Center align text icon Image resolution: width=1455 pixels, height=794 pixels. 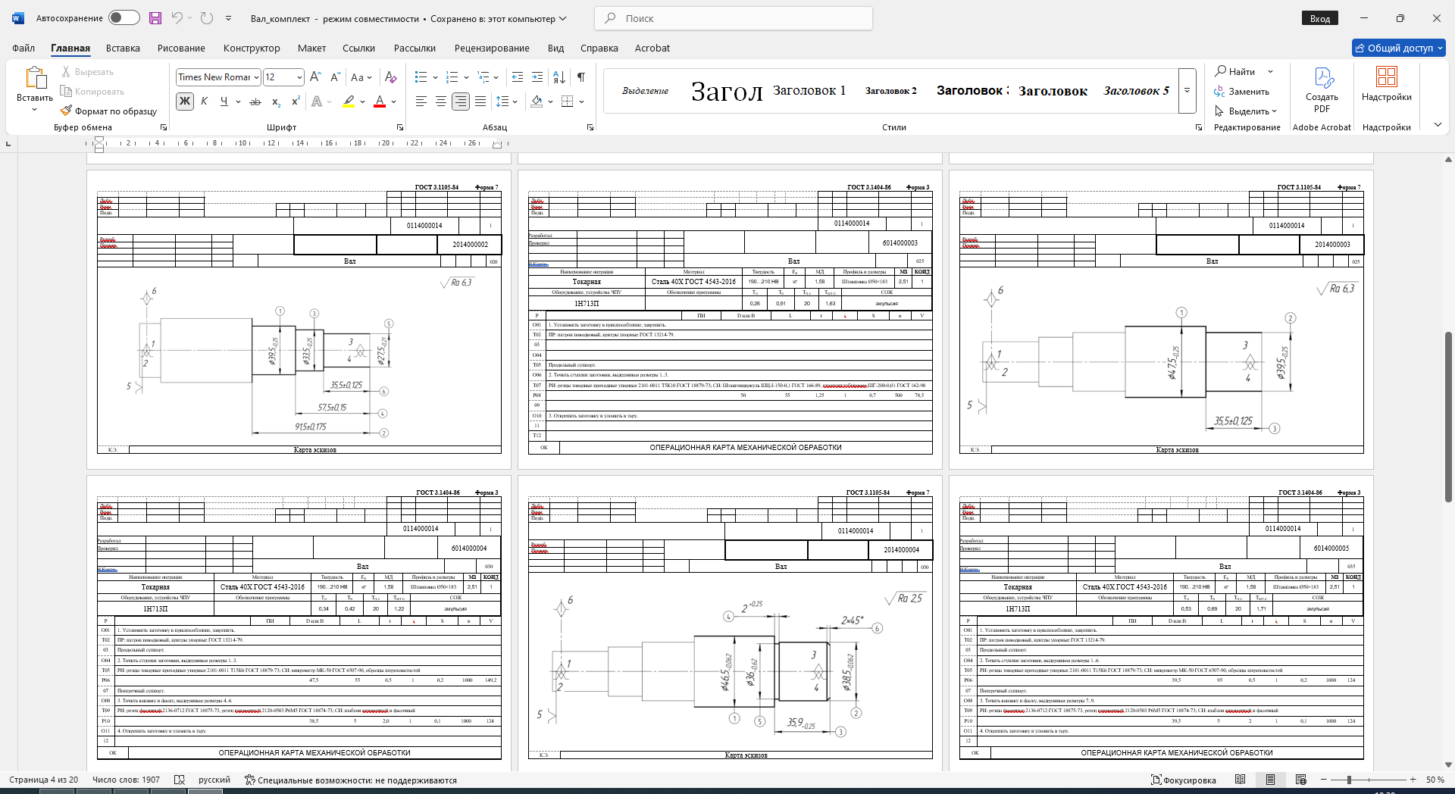coord(441,102)
